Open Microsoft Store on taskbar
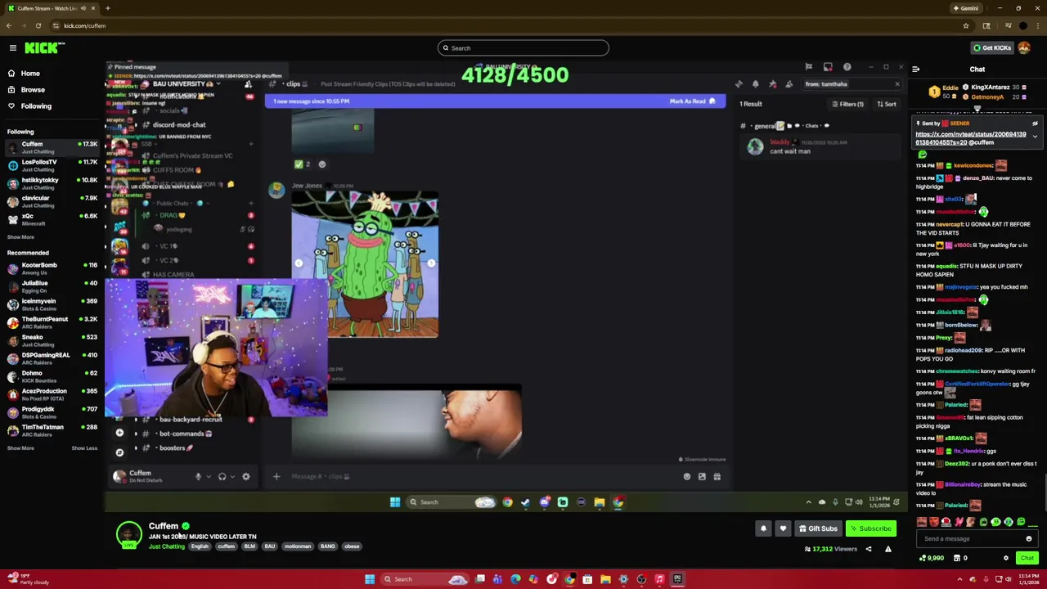 587,579
